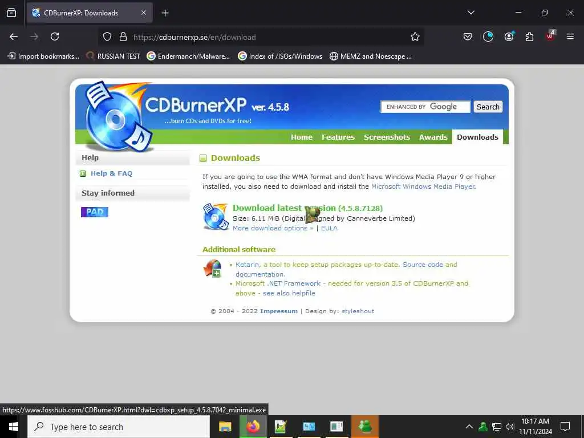The height and width of the screenshot is (438, 584).
Task: Click the Firefox back arrow
Action: [14, 36]
